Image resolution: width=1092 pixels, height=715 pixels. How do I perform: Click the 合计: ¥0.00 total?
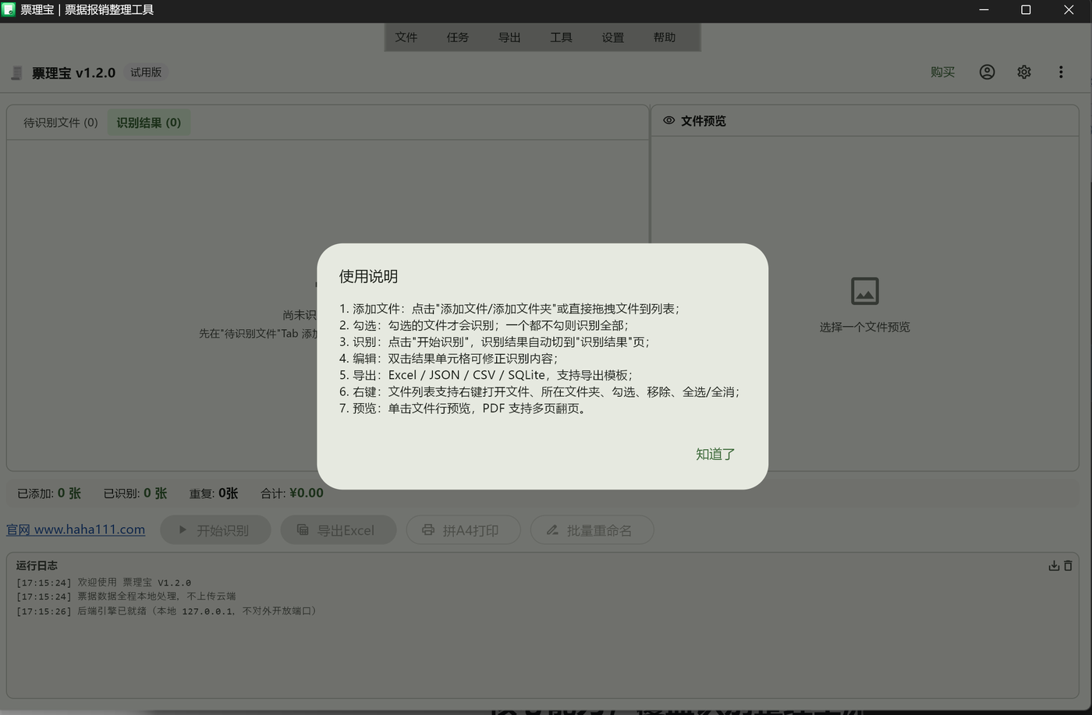tap(292, 493)
